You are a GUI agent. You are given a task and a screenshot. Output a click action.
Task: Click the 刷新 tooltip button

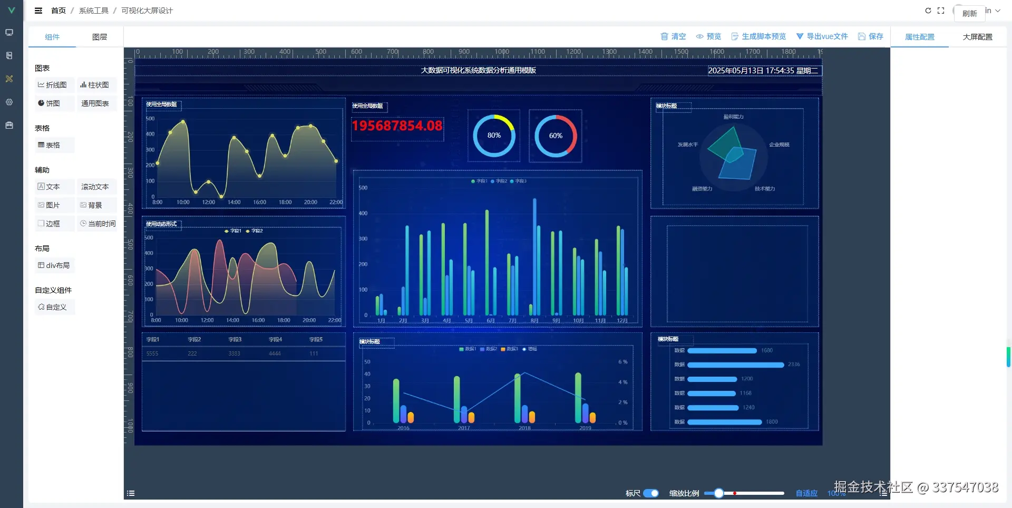tap(969, 14)
